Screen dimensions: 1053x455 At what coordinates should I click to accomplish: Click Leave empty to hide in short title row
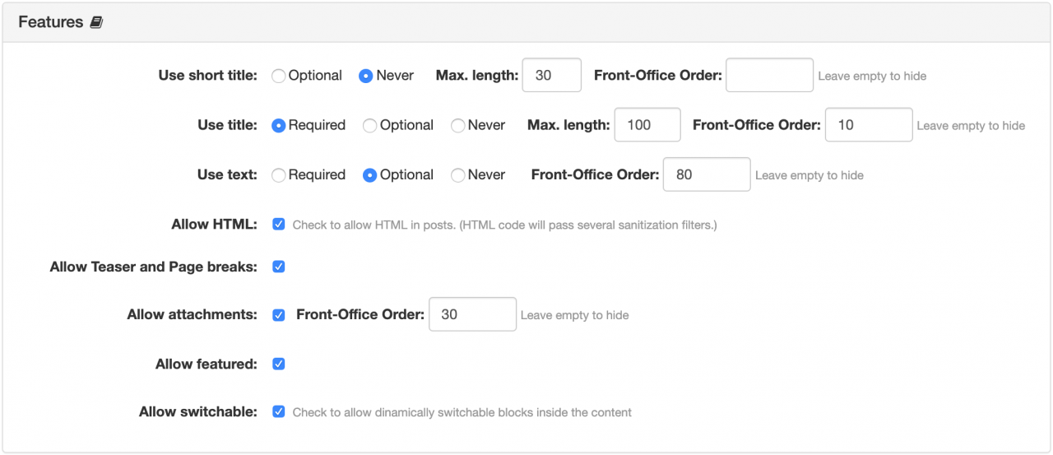(872, 77)
